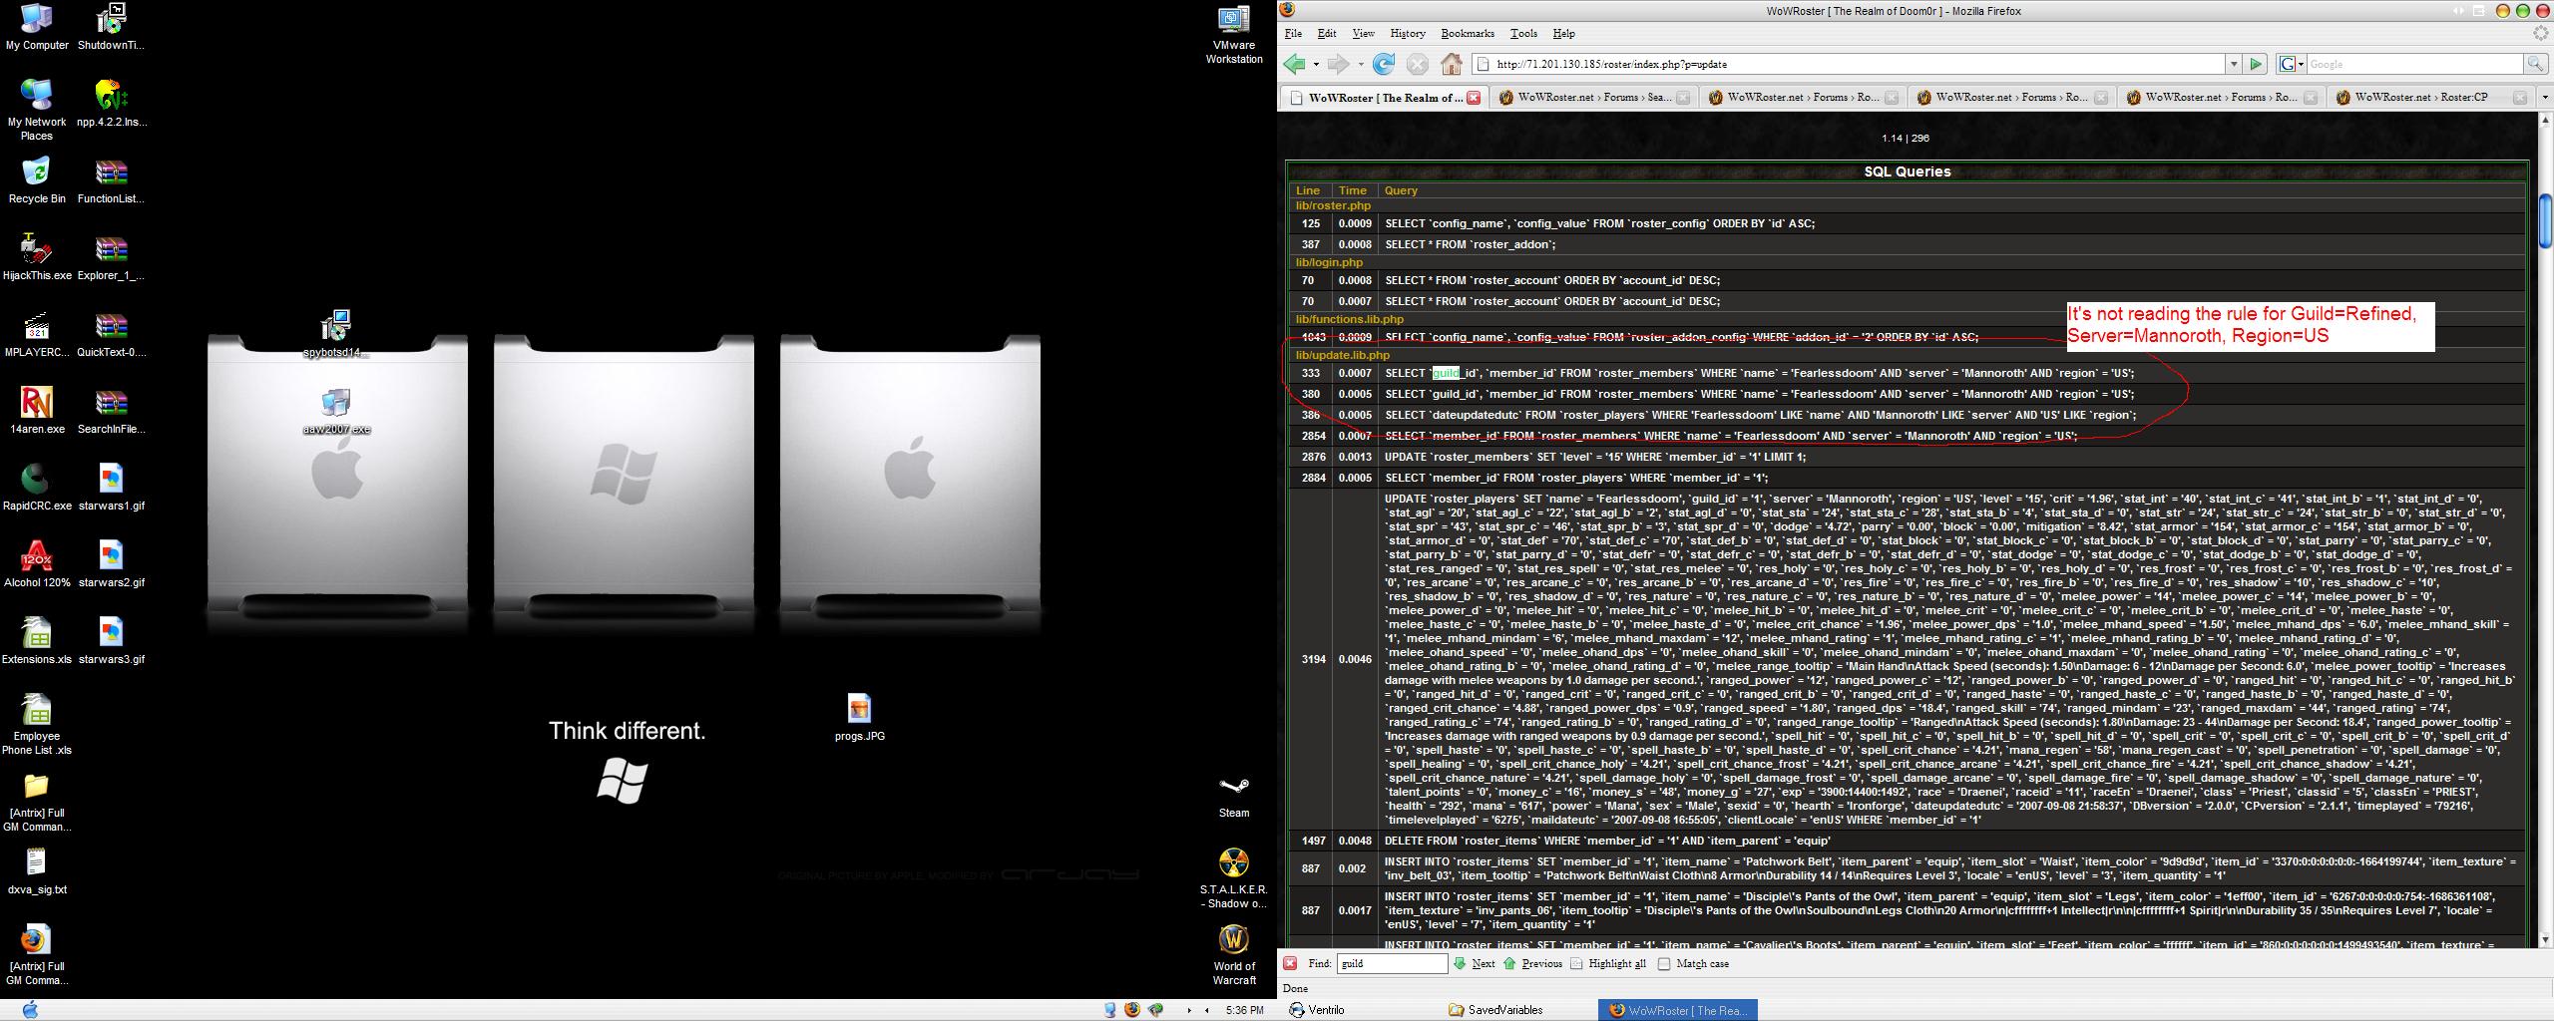Select the Employee Phone List .xls icon
Image resolution: width=2554 pixels, height=1021 pixels.
(37, 725)
